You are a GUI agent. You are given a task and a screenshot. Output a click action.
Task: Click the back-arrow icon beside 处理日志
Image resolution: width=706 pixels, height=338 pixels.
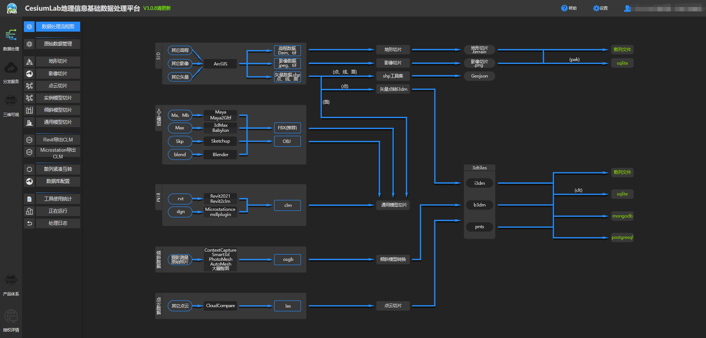[x=29, y=223]
